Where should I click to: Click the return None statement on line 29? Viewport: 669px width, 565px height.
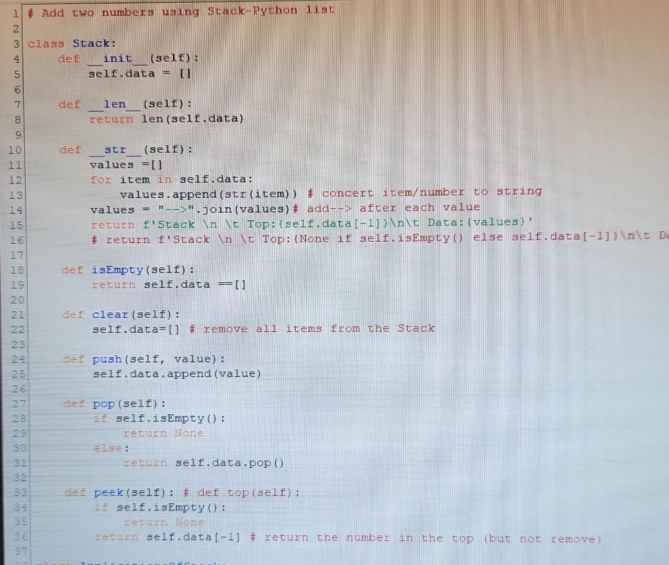[162, 433]
